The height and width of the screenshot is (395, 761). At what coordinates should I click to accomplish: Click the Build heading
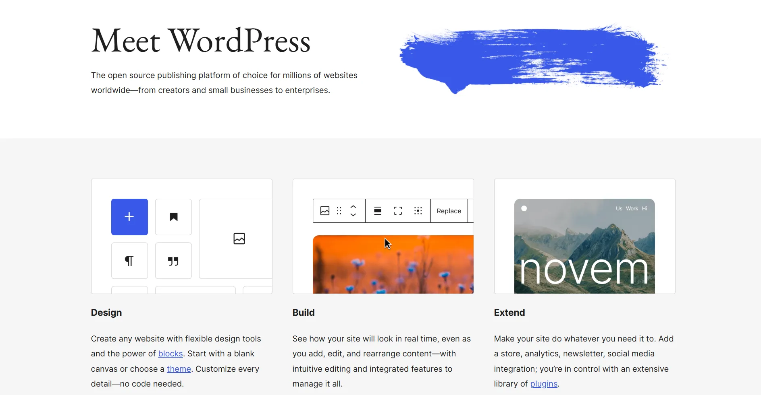(304, 313)
